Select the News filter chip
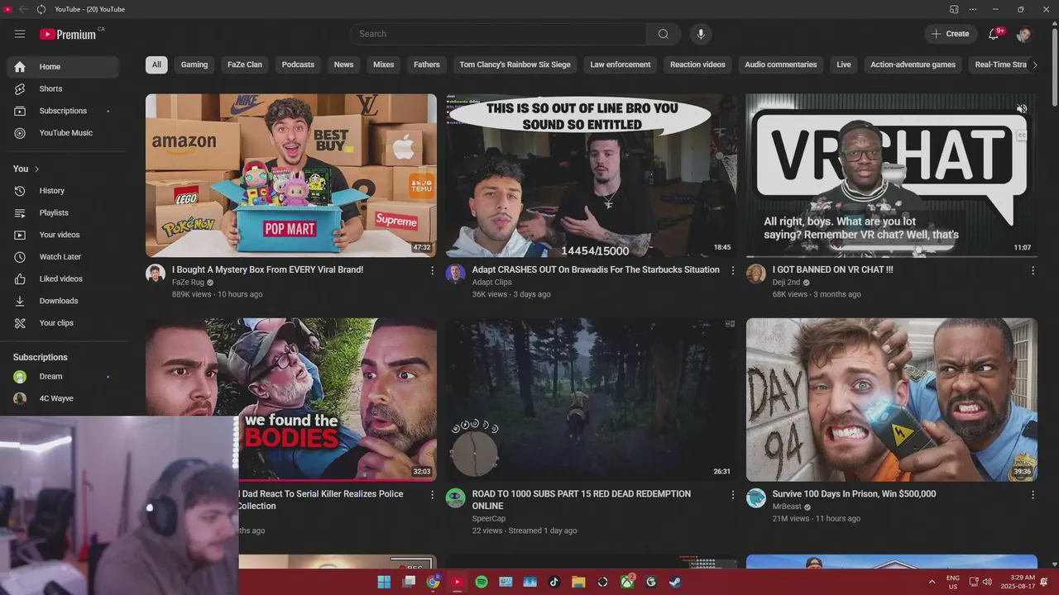 click(x=343, y=64)
